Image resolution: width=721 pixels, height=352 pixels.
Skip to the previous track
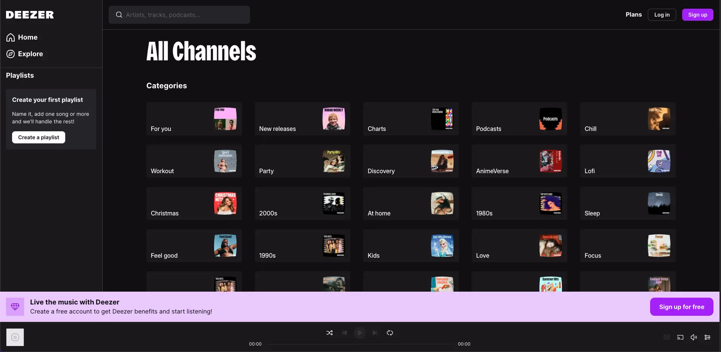(x=345, y=333)
